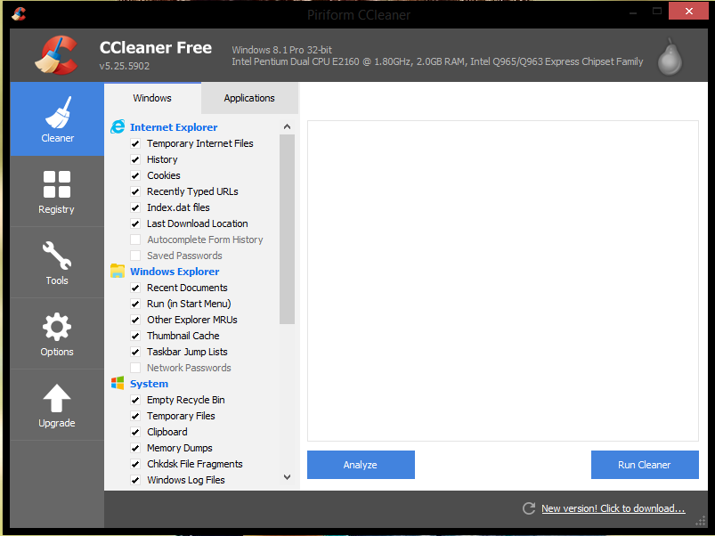Uncheck Memory Dumps

(x=135, y=448)
